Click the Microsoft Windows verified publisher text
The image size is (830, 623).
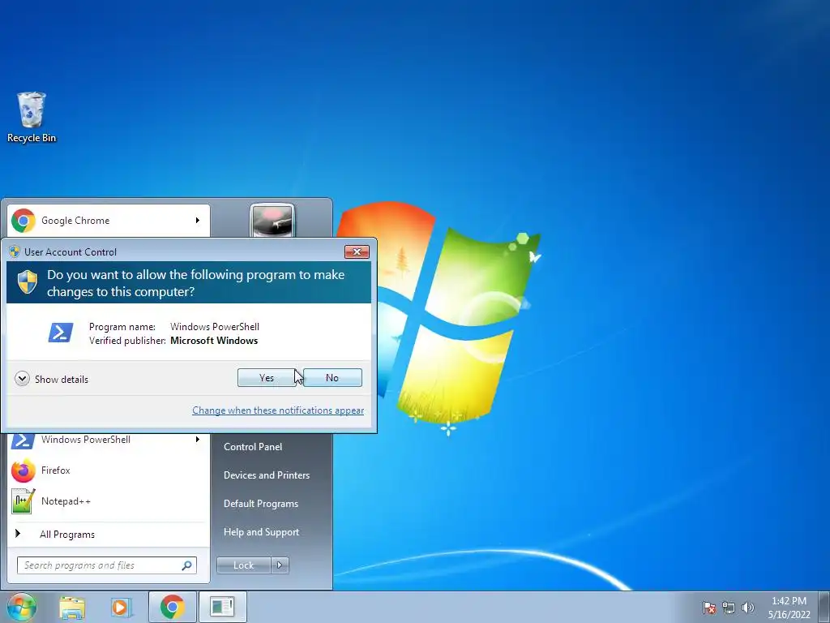[214, 341]
